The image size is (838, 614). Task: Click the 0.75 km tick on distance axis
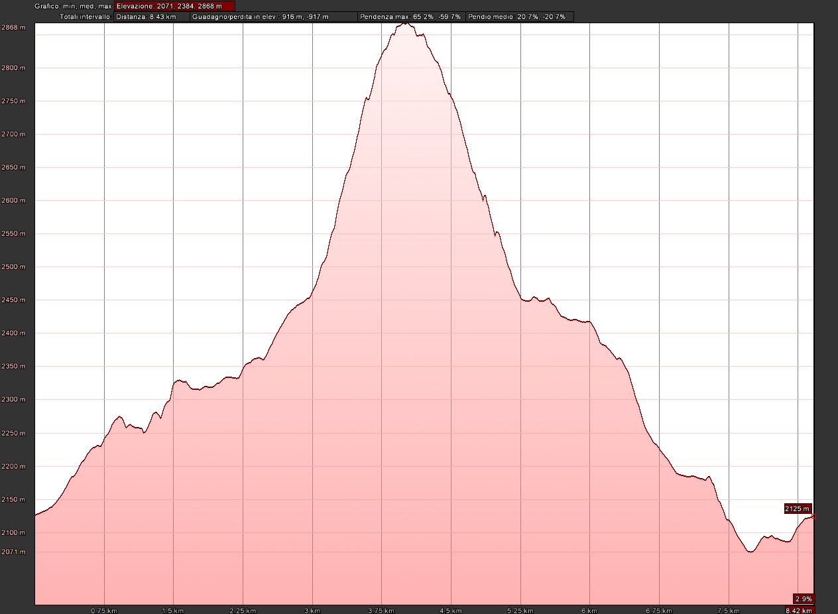point(104,610)
